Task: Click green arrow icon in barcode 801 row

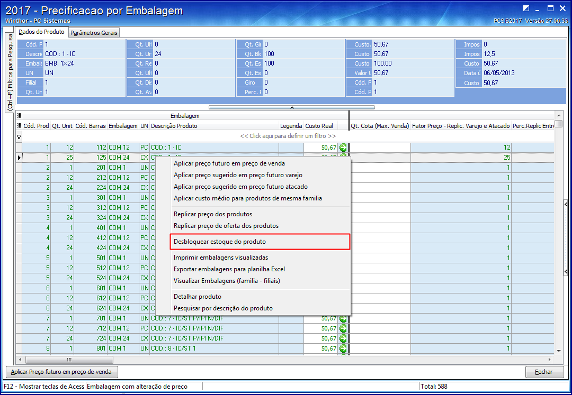Action: point(343,348)
